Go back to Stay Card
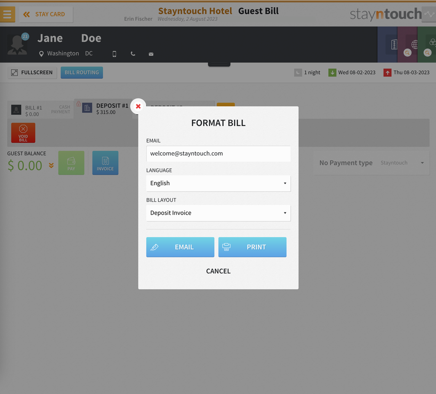Viewport: 436px width, 394px height. point(46,15)
